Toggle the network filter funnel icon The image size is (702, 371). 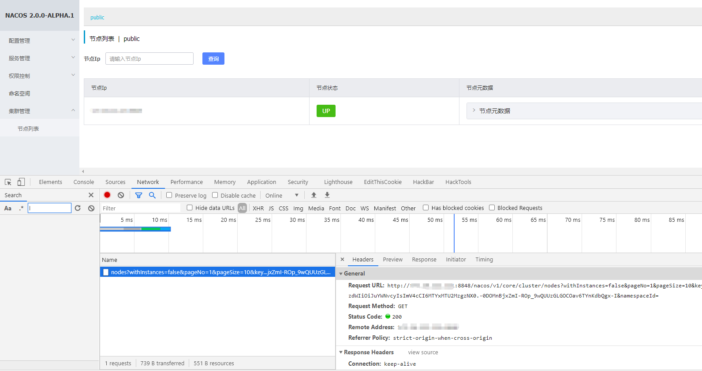click(x=138, y=195)
